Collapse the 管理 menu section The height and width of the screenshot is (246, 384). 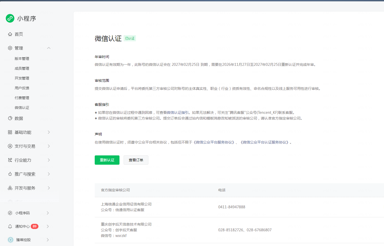click(x=49, y=48)
